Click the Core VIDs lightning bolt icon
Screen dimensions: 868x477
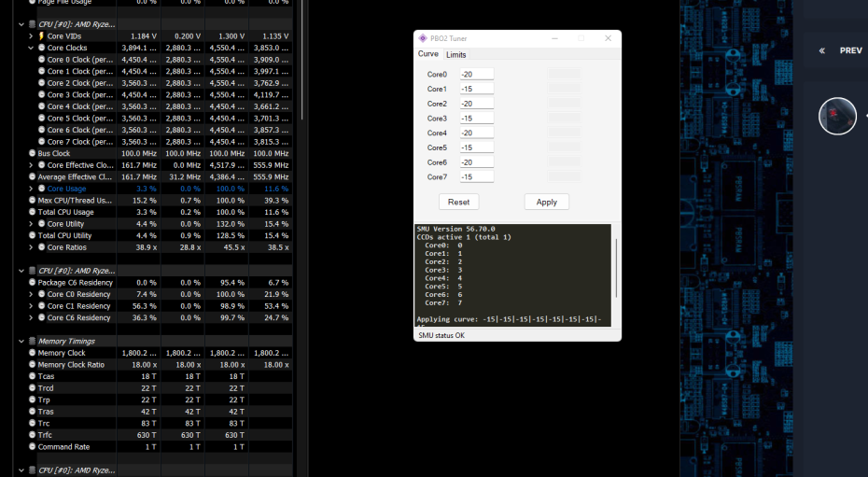tap(41, 36)
